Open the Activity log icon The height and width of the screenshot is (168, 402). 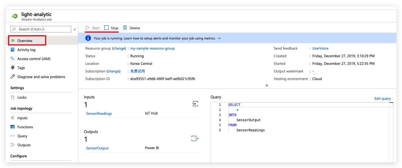[x=12, y=50]
